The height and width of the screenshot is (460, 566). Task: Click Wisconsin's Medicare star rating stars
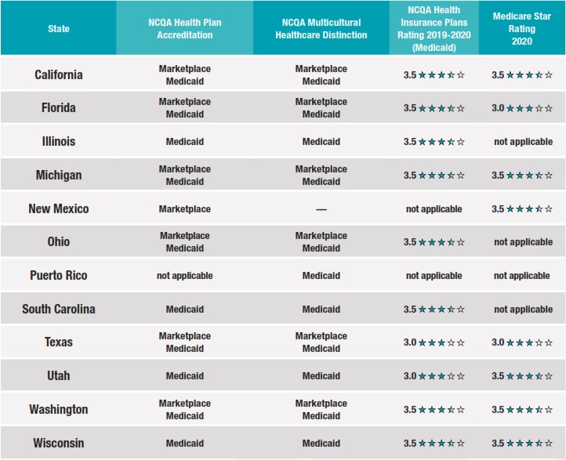pyautogui.click(x=530, y=444)
